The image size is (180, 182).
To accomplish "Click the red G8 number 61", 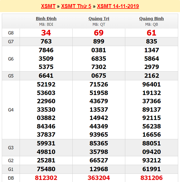I will click(152, 33).
